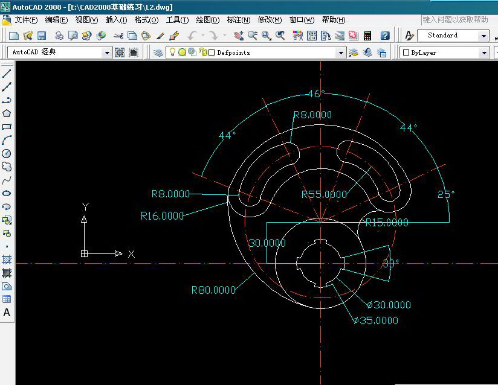This screenshot has height=385, width=498.
Task: Select the Hatch tool
Action: click(x=7, y=259)
